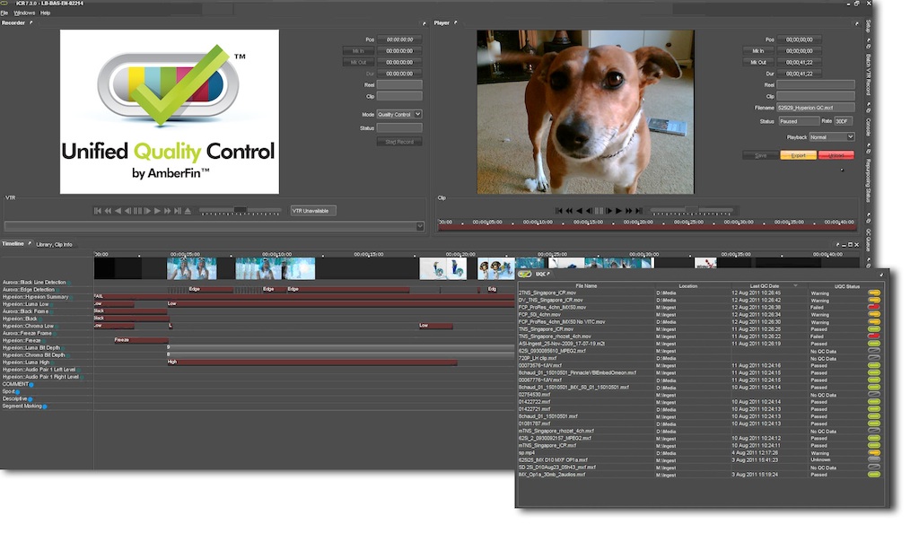Undock the Recorder panel pin icon
Viewport: 919px width, 533px height.
[x=31, y=22]
